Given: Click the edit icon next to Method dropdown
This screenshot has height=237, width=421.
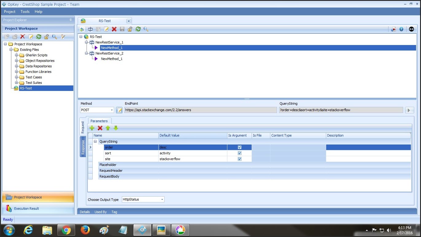Looking at the screenshot, I should pos(119,110).
